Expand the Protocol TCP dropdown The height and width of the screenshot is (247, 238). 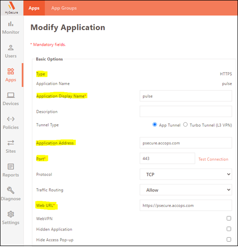[x=185, y=174]
